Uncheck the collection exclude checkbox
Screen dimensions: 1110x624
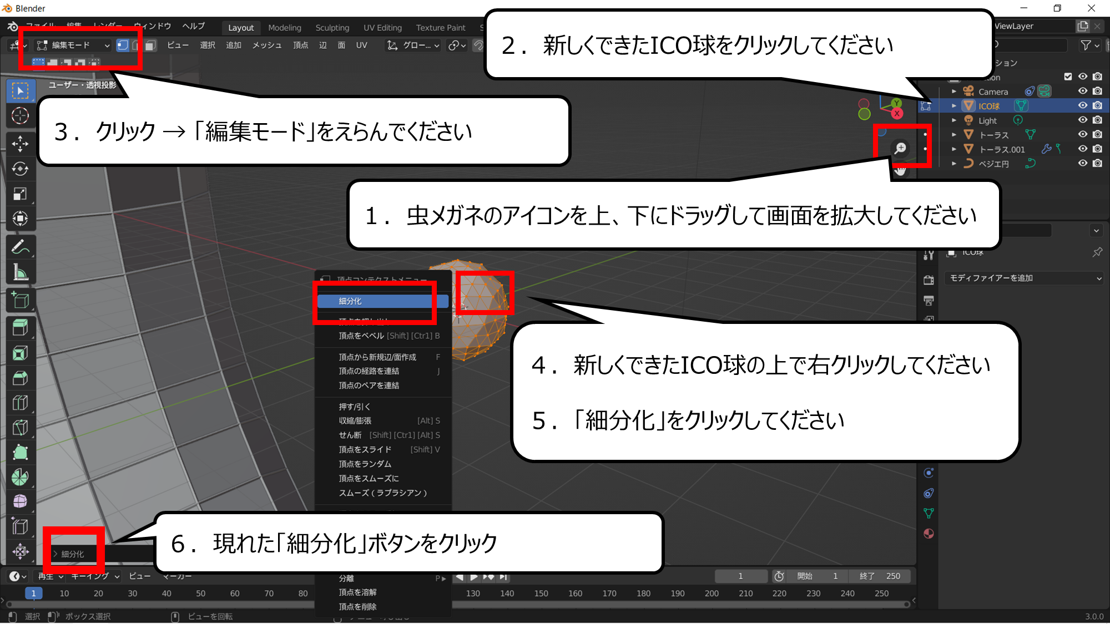[x=1068, y=77]
